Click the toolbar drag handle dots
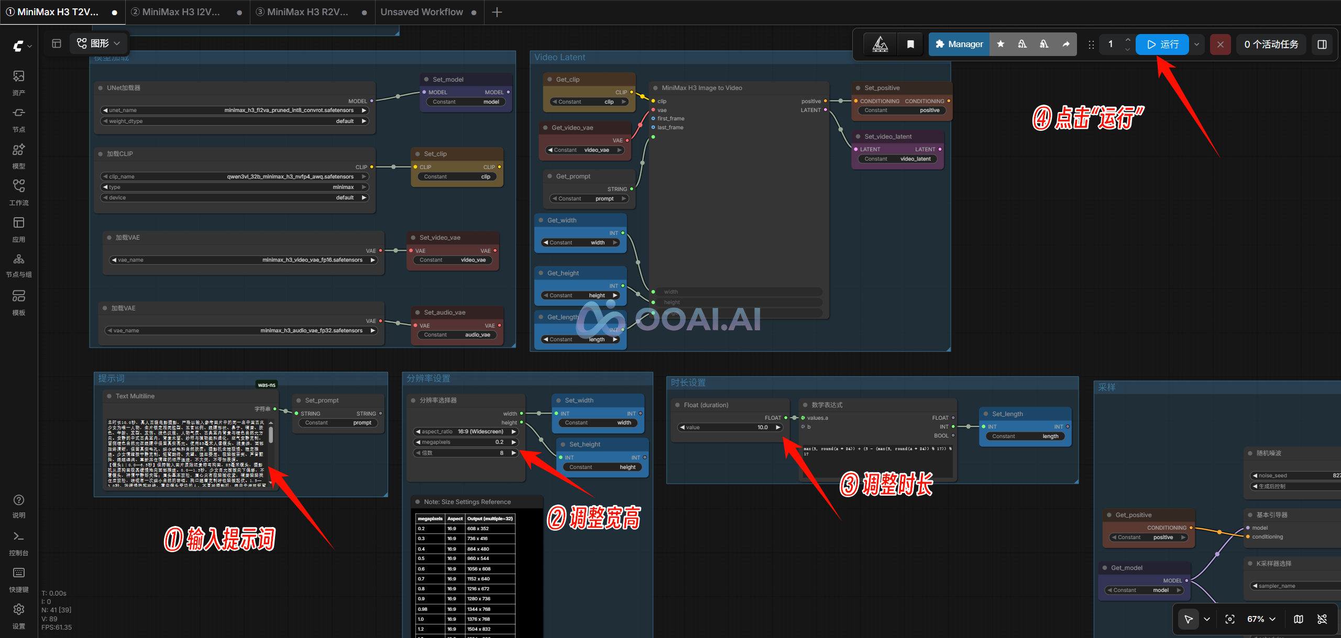The height and width of the screenshot is (638, 1341). tap(1091, 44)
